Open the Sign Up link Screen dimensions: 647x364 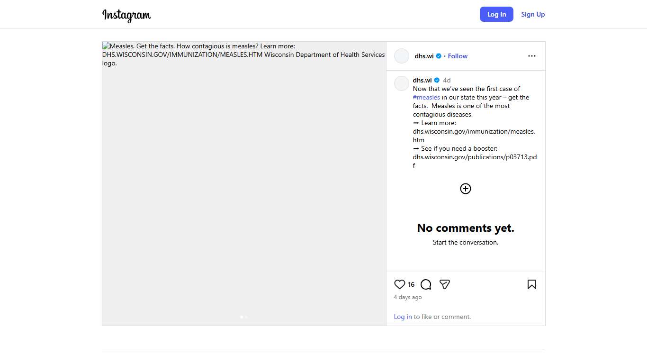pyautogui.click(x=533, y=14)
